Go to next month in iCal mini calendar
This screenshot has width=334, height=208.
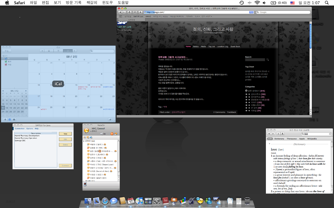coord(26,91)
